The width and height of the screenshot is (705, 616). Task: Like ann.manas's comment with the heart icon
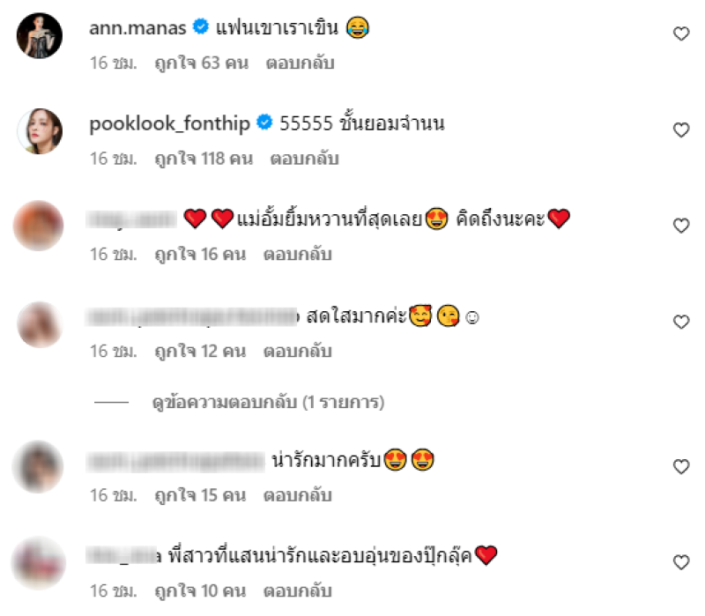(681, 33)
